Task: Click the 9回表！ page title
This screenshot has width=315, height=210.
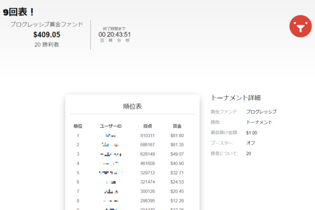Action: point(19,11)
